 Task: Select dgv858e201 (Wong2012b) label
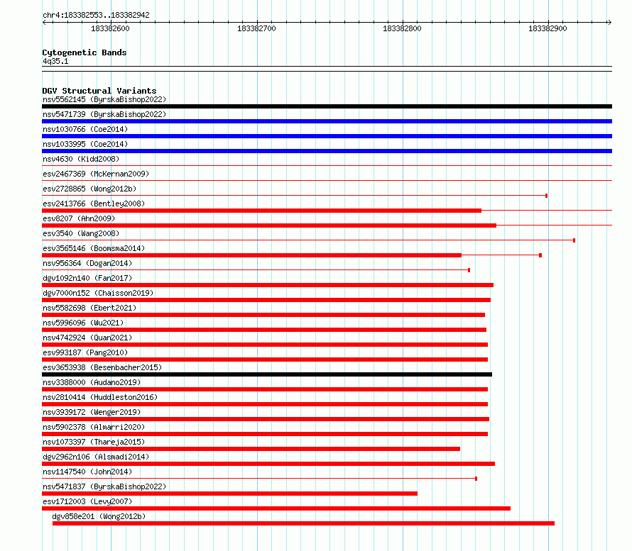(x=99, y=516)
